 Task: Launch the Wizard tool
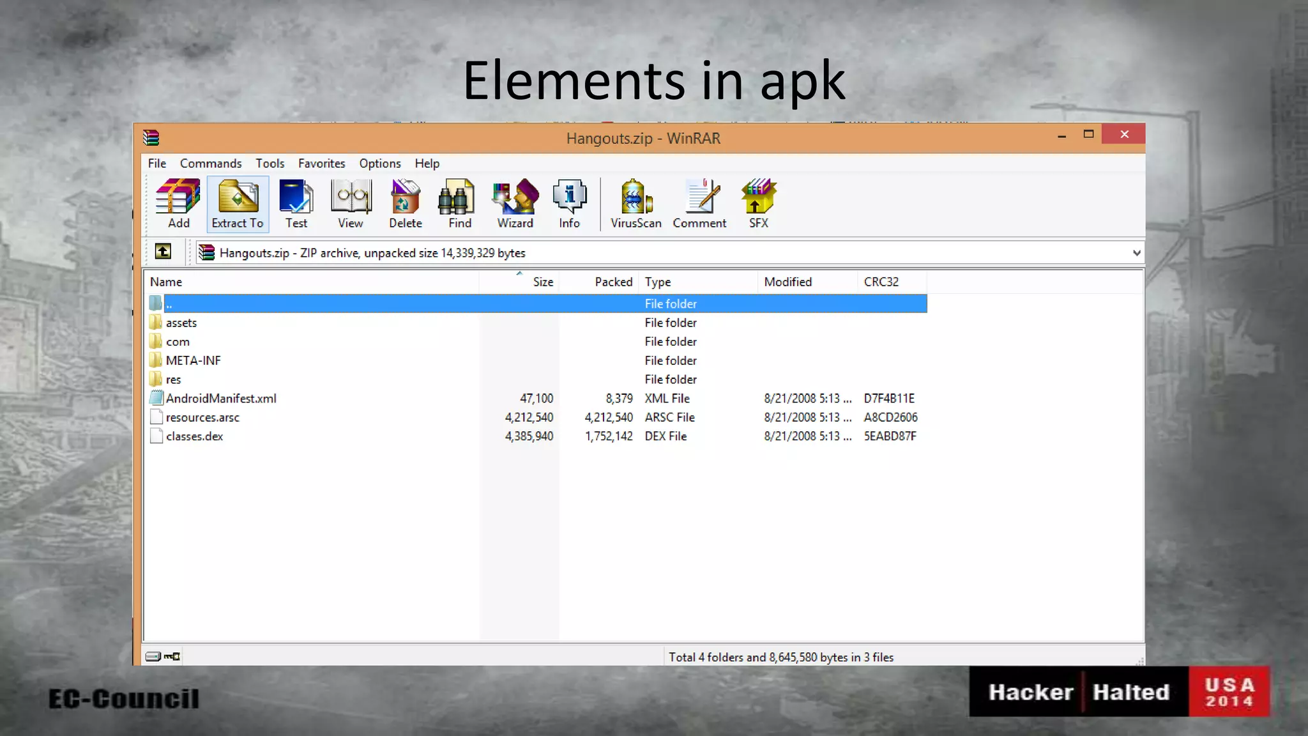pos(515,203)
